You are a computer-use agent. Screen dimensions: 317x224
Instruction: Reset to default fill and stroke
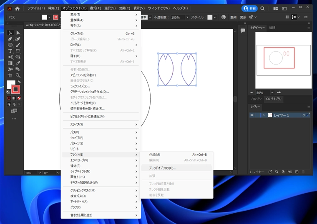coord(8,92)
